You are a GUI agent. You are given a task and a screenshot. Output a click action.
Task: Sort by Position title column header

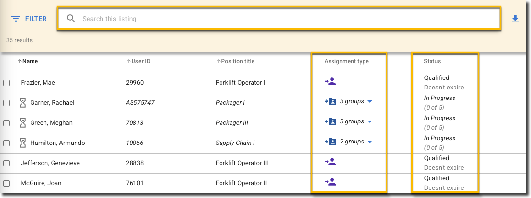pos(235,61)
